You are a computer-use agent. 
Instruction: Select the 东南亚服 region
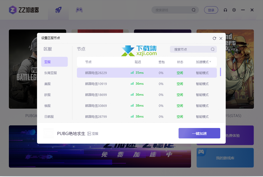(x=54, y=73)
